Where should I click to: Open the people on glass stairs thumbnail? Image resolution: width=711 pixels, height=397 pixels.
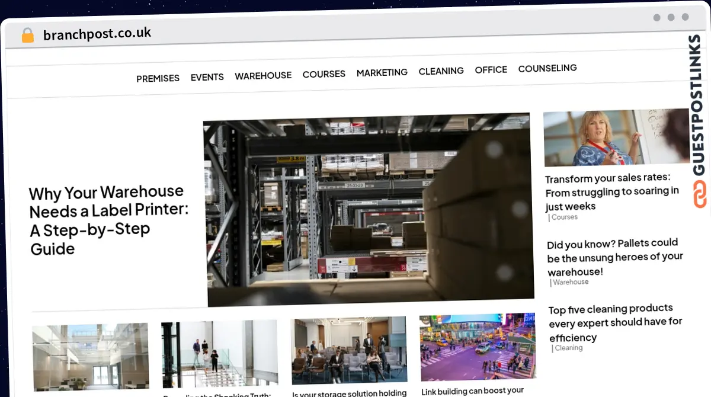[220, 354]
